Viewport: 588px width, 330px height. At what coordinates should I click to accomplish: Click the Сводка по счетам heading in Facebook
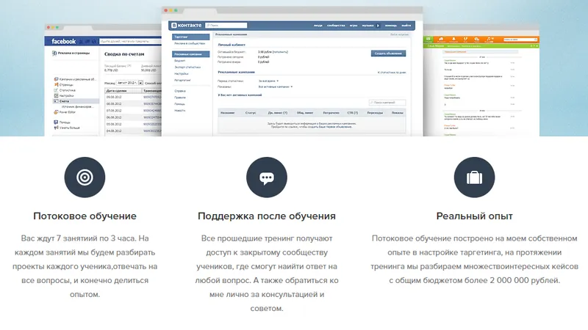point(124,54)
